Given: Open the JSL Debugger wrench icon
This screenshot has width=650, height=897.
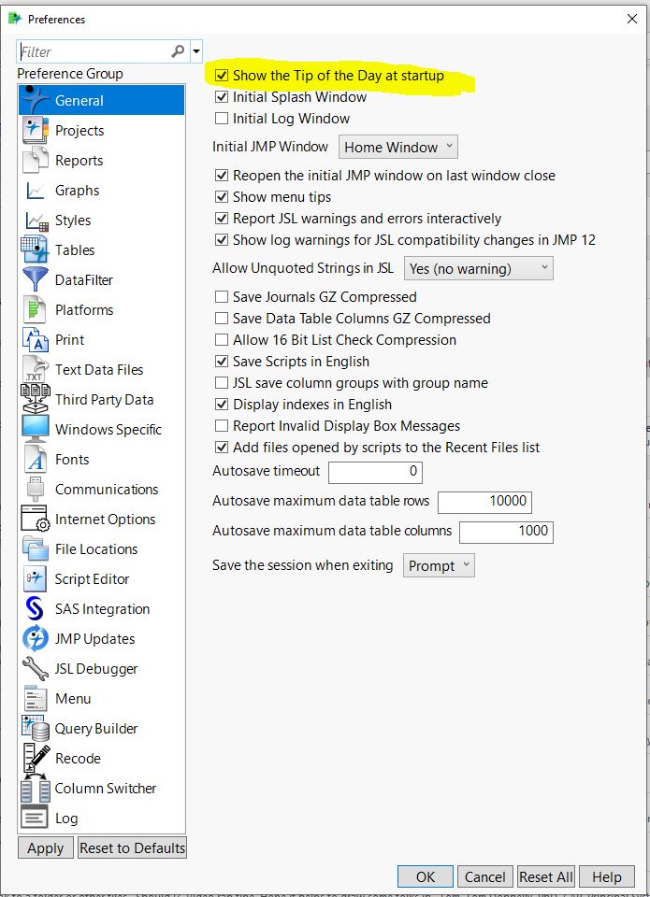Looking at the screenshot, I should (36, 669).
